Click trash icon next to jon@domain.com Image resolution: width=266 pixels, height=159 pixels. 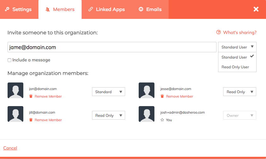tap(31, 96)
